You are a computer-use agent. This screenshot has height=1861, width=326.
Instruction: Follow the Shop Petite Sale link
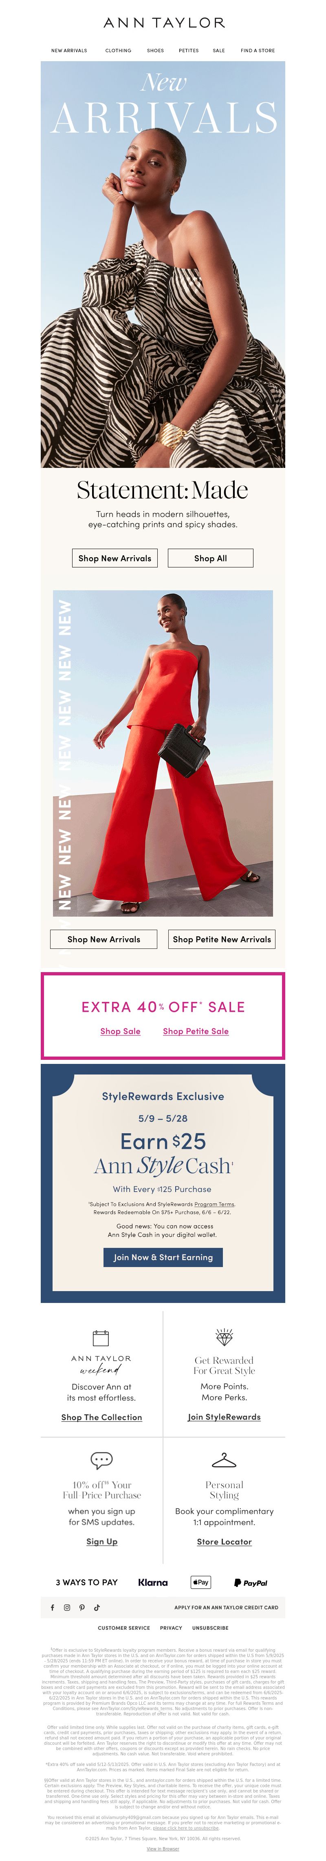pyautogui.click(x=196, y=1031)
